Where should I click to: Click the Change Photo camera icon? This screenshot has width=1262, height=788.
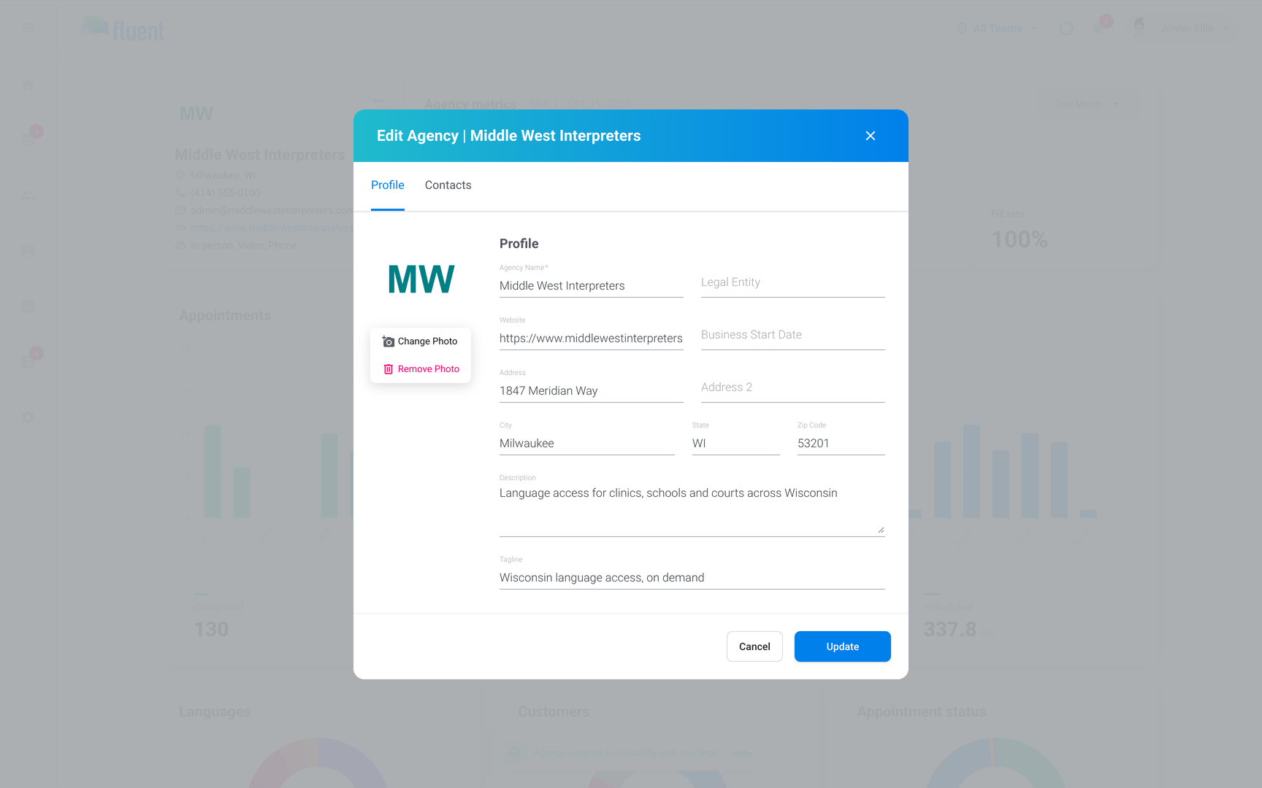coord(388,341)
